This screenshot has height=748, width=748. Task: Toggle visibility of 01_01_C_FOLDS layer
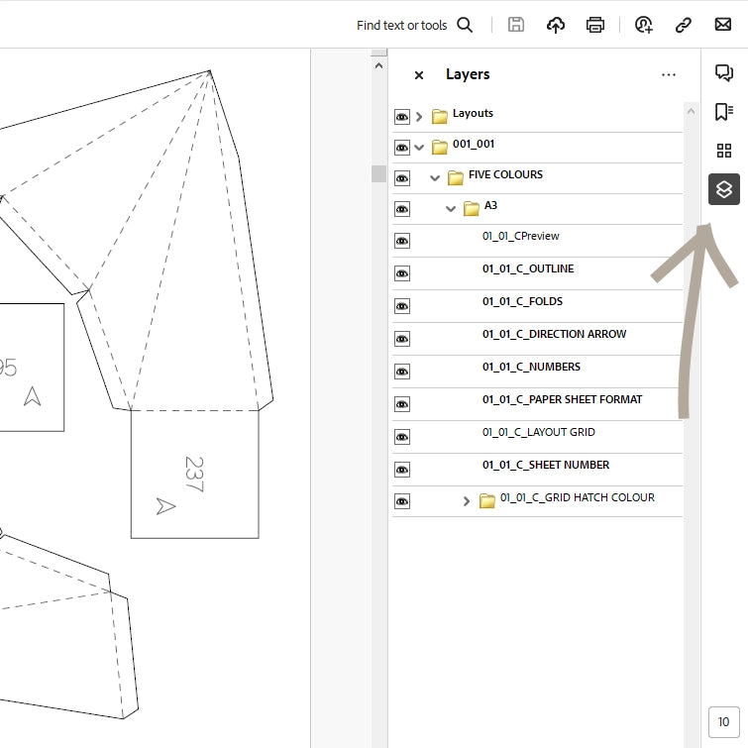[402, 305]
